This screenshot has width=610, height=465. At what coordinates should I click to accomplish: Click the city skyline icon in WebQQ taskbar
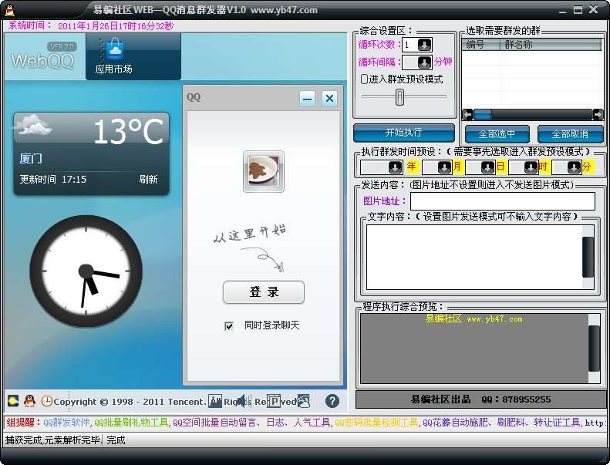click(x=215, y=401)
